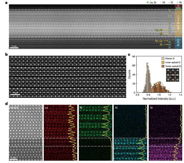Image resolution: width=184 pixels, height=163 pixels.
Task: Click the yellow 'Al' arrow label in panel a
Action: [x=161, y=44]
